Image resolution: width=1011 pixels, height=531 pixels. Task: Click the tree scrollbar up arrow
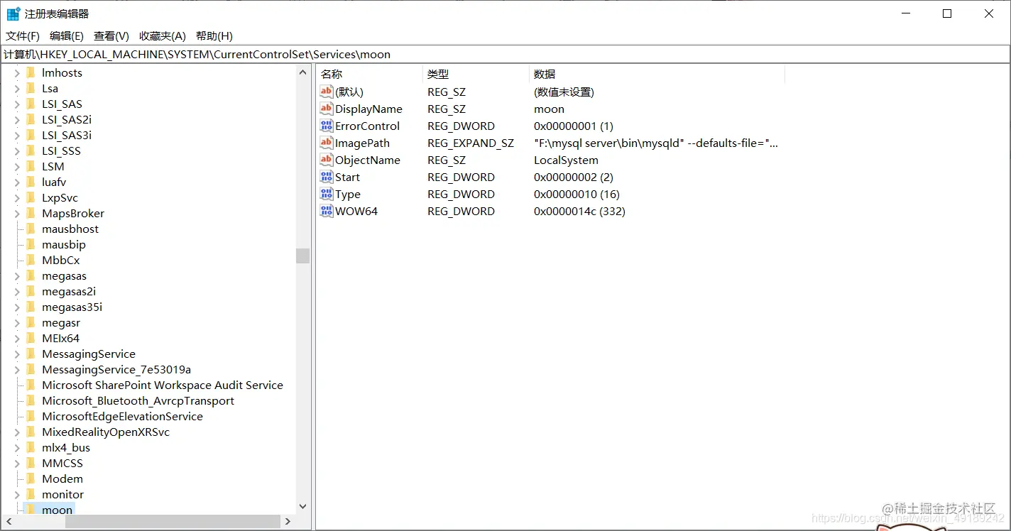pos(303,72)
